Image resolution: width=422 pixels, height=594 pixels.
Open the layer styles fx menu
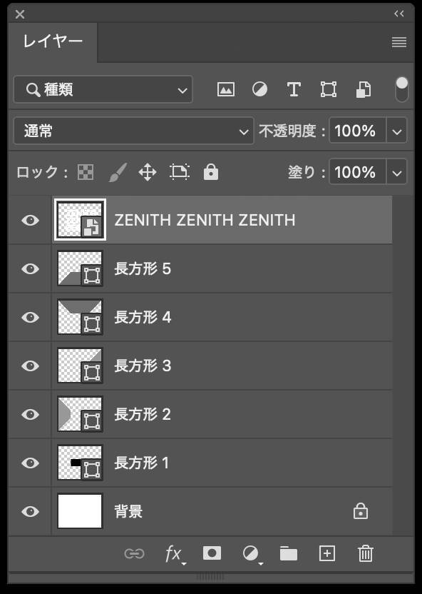click(173, 553)
